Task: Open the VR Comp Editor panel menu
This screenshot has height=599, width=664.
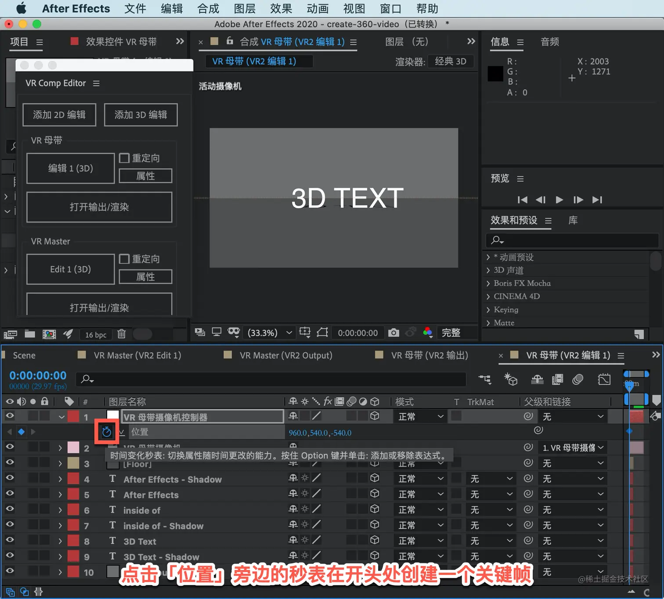Action: click(96, 83)
